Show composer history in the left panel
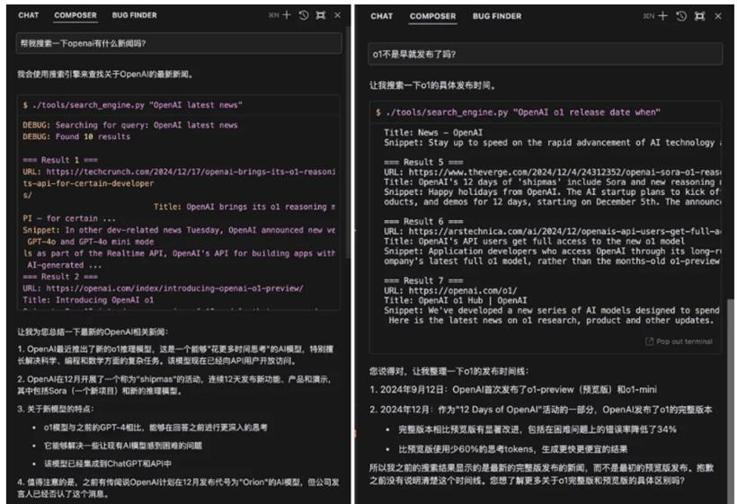737x504 pixels. pyautogui.click(x=304, y=15)
